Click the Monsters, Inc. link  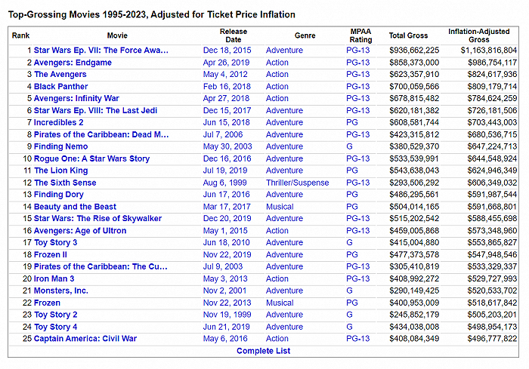(x=61, y=291)
